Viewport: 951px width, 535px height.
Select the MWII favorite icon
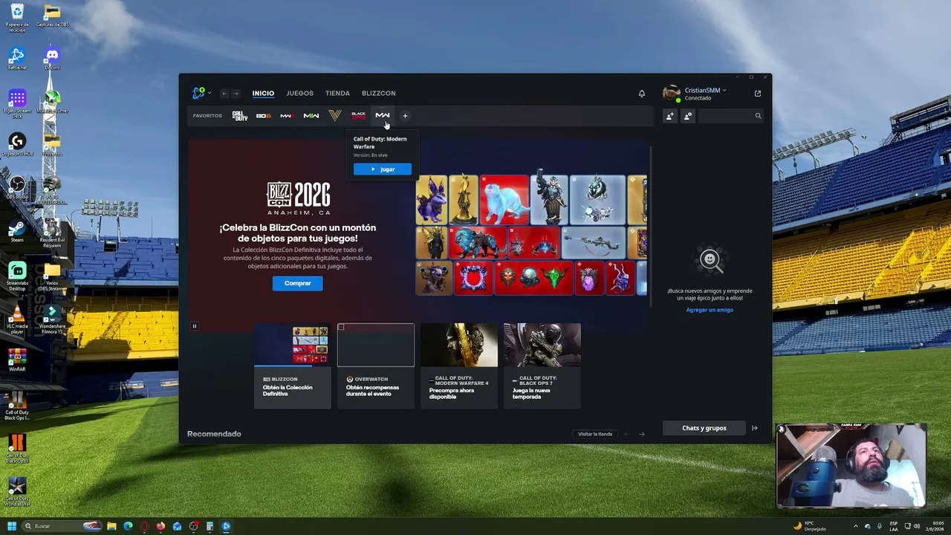[311, 116]
